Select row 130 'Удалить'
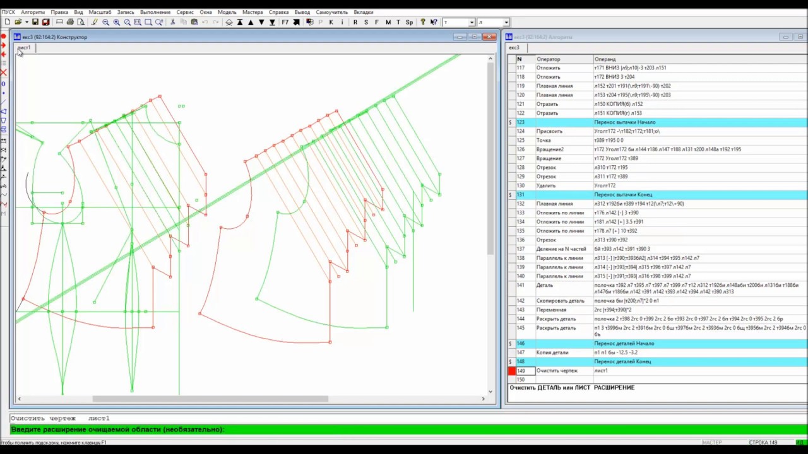 pos(657,186)
